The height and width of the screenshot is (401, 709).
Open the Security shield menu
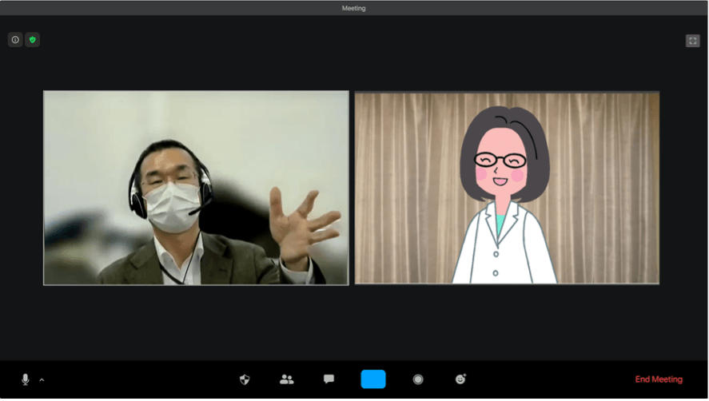point(245,379)
